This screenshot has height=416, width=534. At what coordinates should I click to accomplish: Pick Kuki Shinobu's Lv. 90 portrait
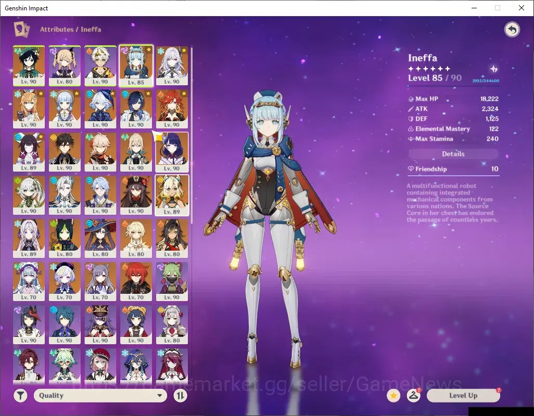(x=172, y=282)
